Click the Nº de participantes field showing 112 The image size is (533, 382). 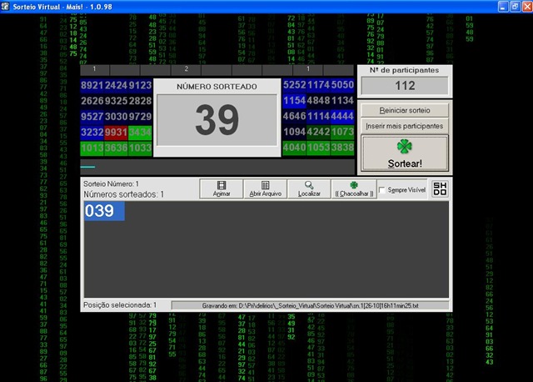point(405,85)
